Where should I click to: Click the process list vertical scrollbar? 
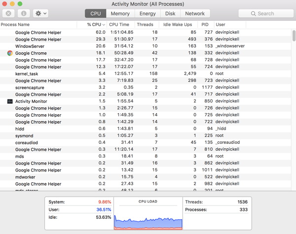[x=294, y=35]
